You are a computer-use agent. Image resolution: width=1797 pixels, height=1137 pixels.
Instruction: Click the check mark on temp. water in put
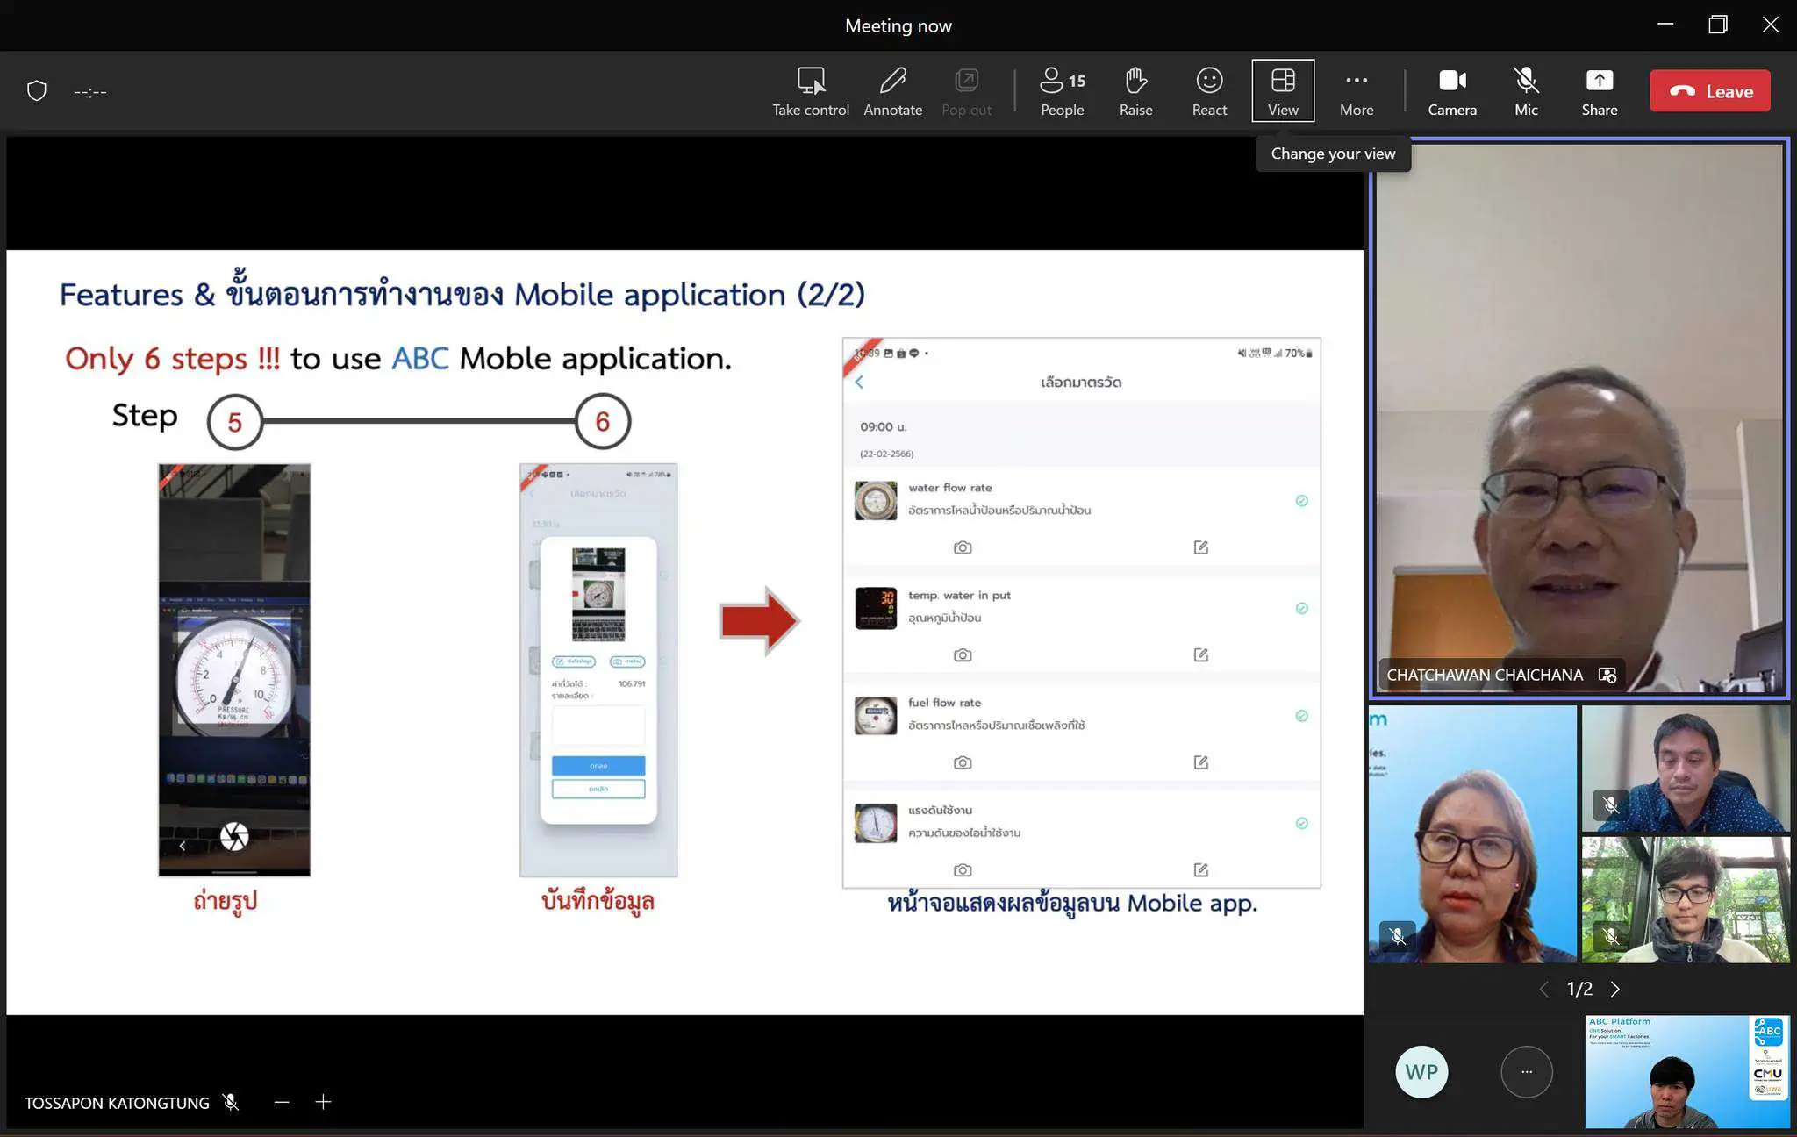[x=1302, y=608]
